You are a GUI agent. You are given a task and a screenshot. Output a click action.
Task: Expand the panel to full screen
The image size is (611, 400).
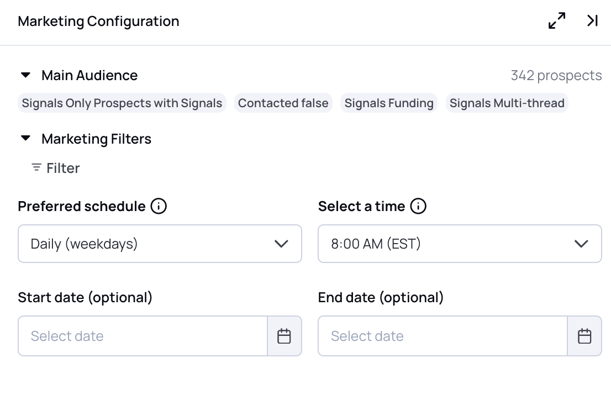(x=556, y=20)
